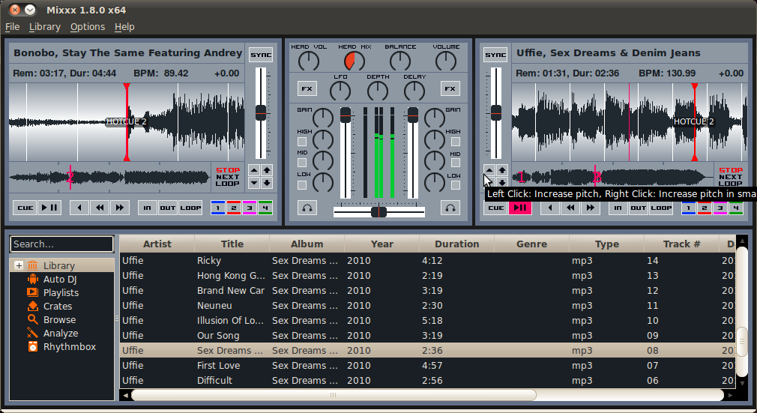Image resolution: width=757 pixels, height=413 pixels.
Task: Click left deck SYNC button
Action: 261,55
